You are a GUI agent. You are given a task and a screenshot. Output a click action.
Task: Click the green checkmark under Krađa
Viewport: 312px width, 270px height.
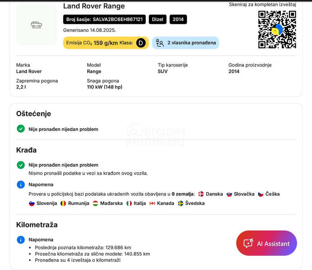[21, 165]
